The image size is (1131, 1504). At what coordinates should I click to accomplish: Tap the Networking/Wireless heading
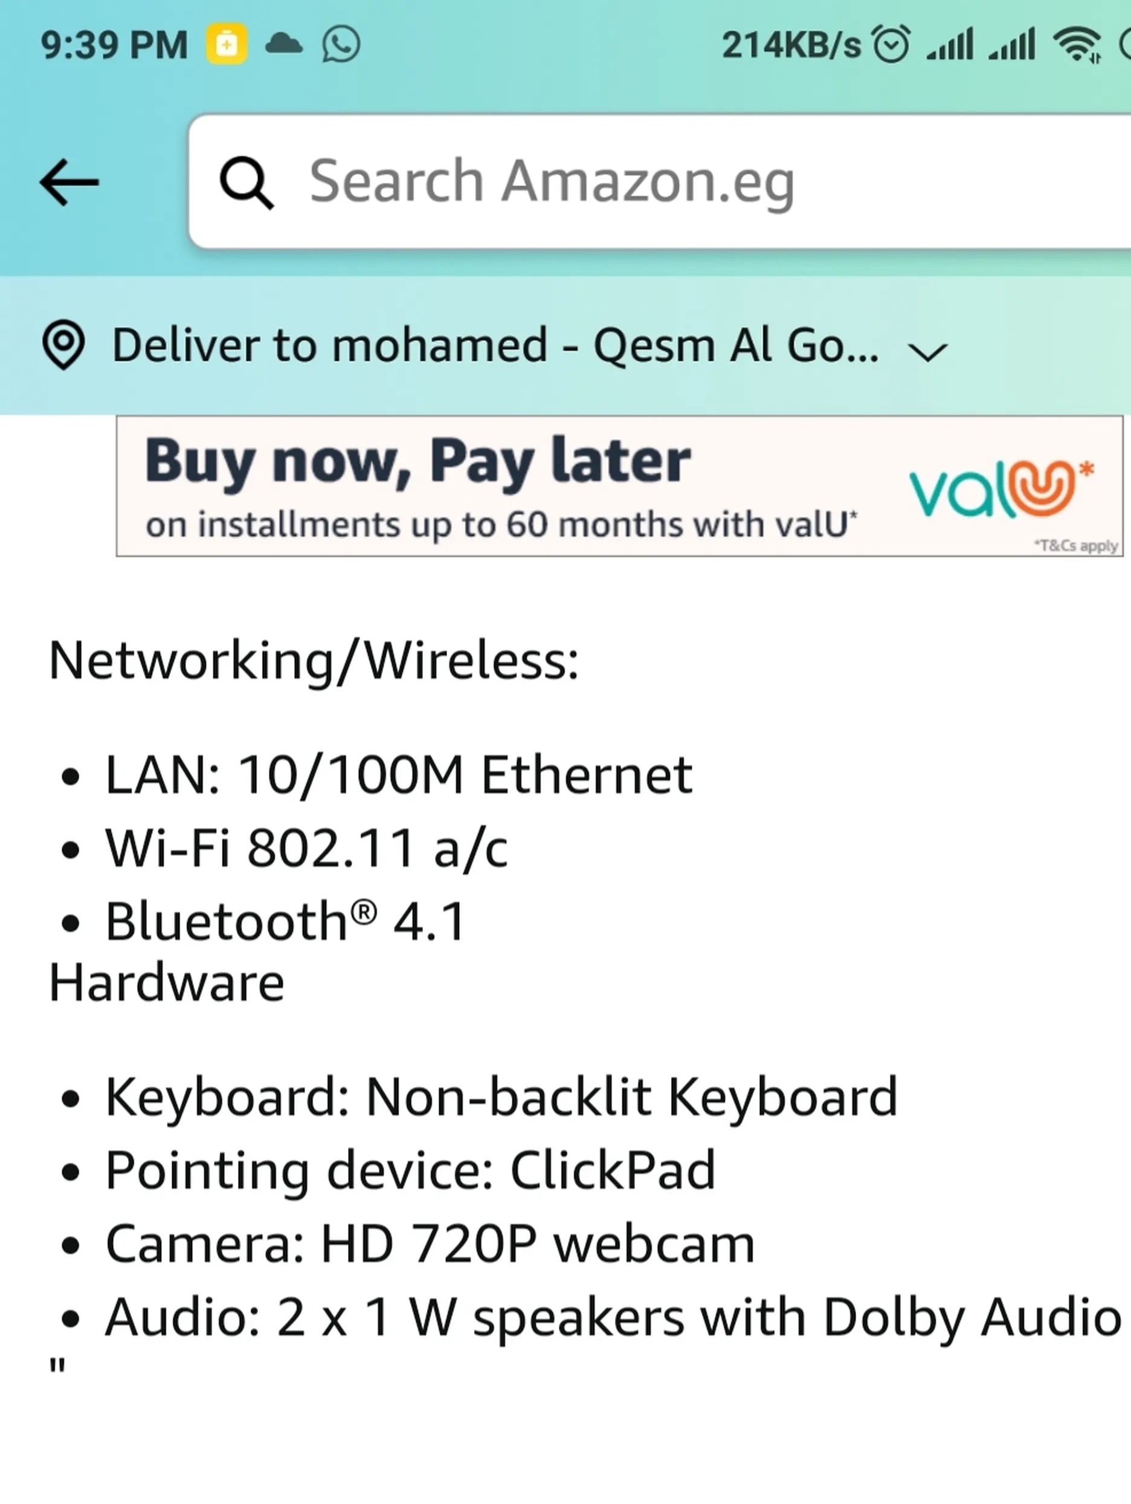(314, 661)
